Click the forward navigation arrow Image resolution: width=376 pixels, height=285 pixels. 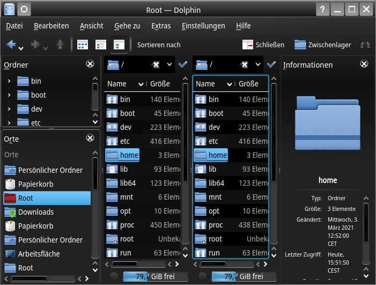(35, 45)
